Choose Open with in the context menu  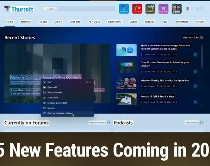point(67,87)
